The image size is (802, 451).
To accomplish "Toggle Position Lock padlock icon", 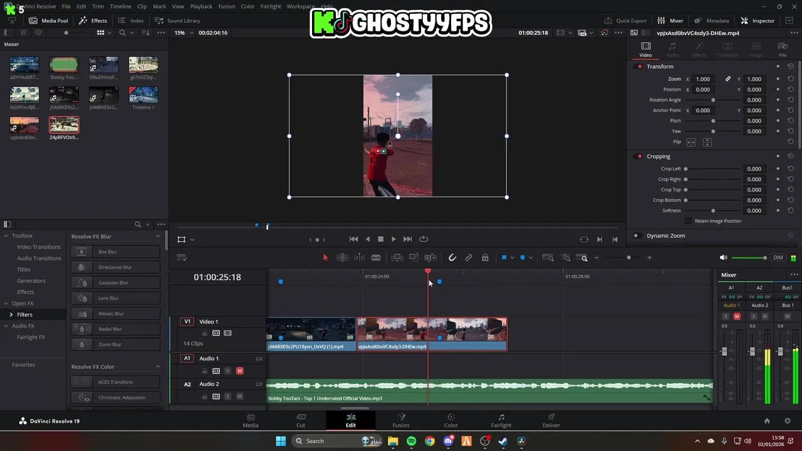I will (485, 257).
